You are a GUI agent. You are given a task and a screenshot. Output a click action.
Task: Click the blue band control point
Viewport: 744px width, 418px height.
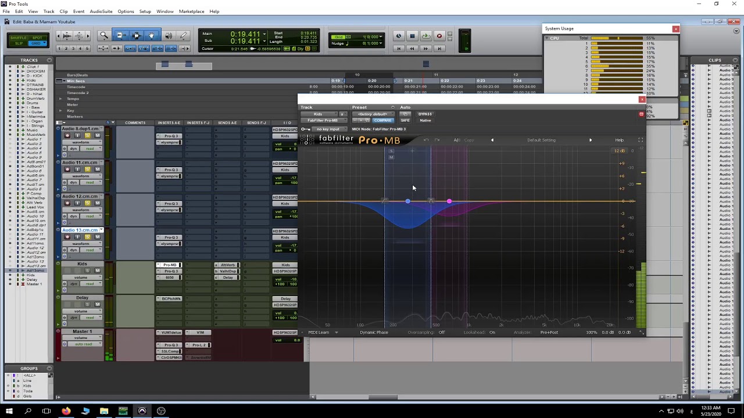coord(408,201)
